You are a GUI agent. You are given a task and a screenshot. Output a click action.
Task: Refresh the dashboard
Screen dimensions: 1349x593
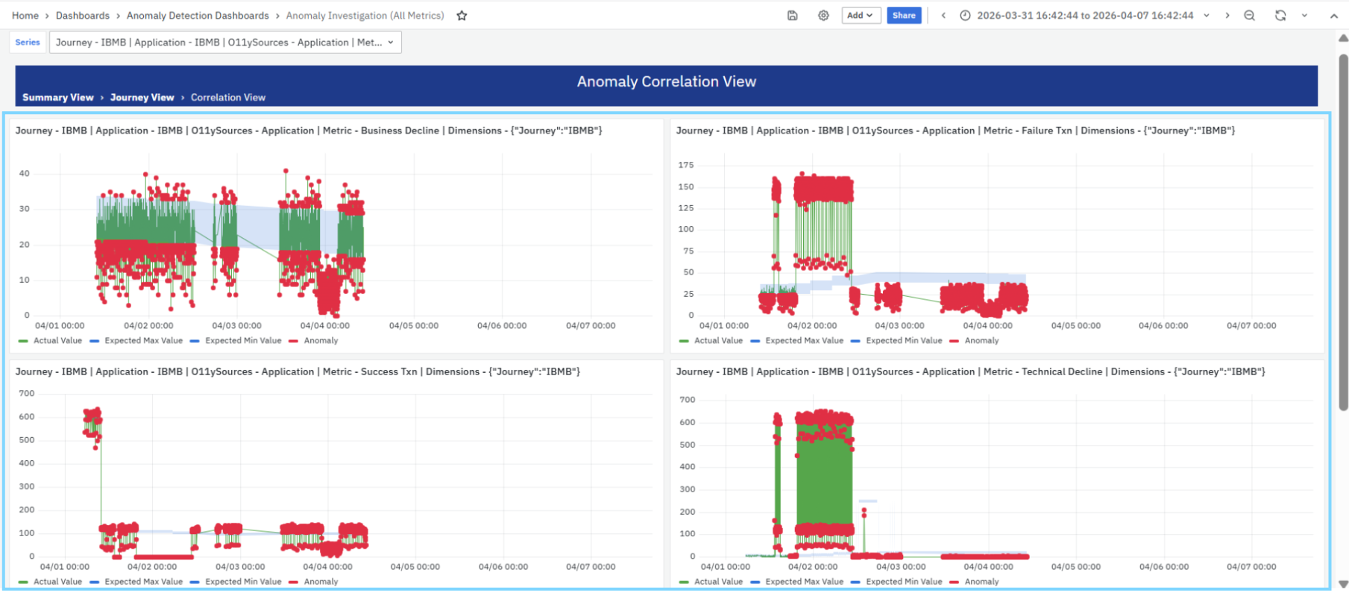(1280, 16)
